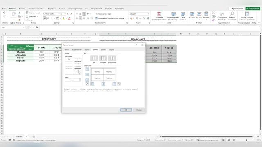Toggle the top border button in dialog
The height and width of the screenshot is (147, 262).
[87, 69]
